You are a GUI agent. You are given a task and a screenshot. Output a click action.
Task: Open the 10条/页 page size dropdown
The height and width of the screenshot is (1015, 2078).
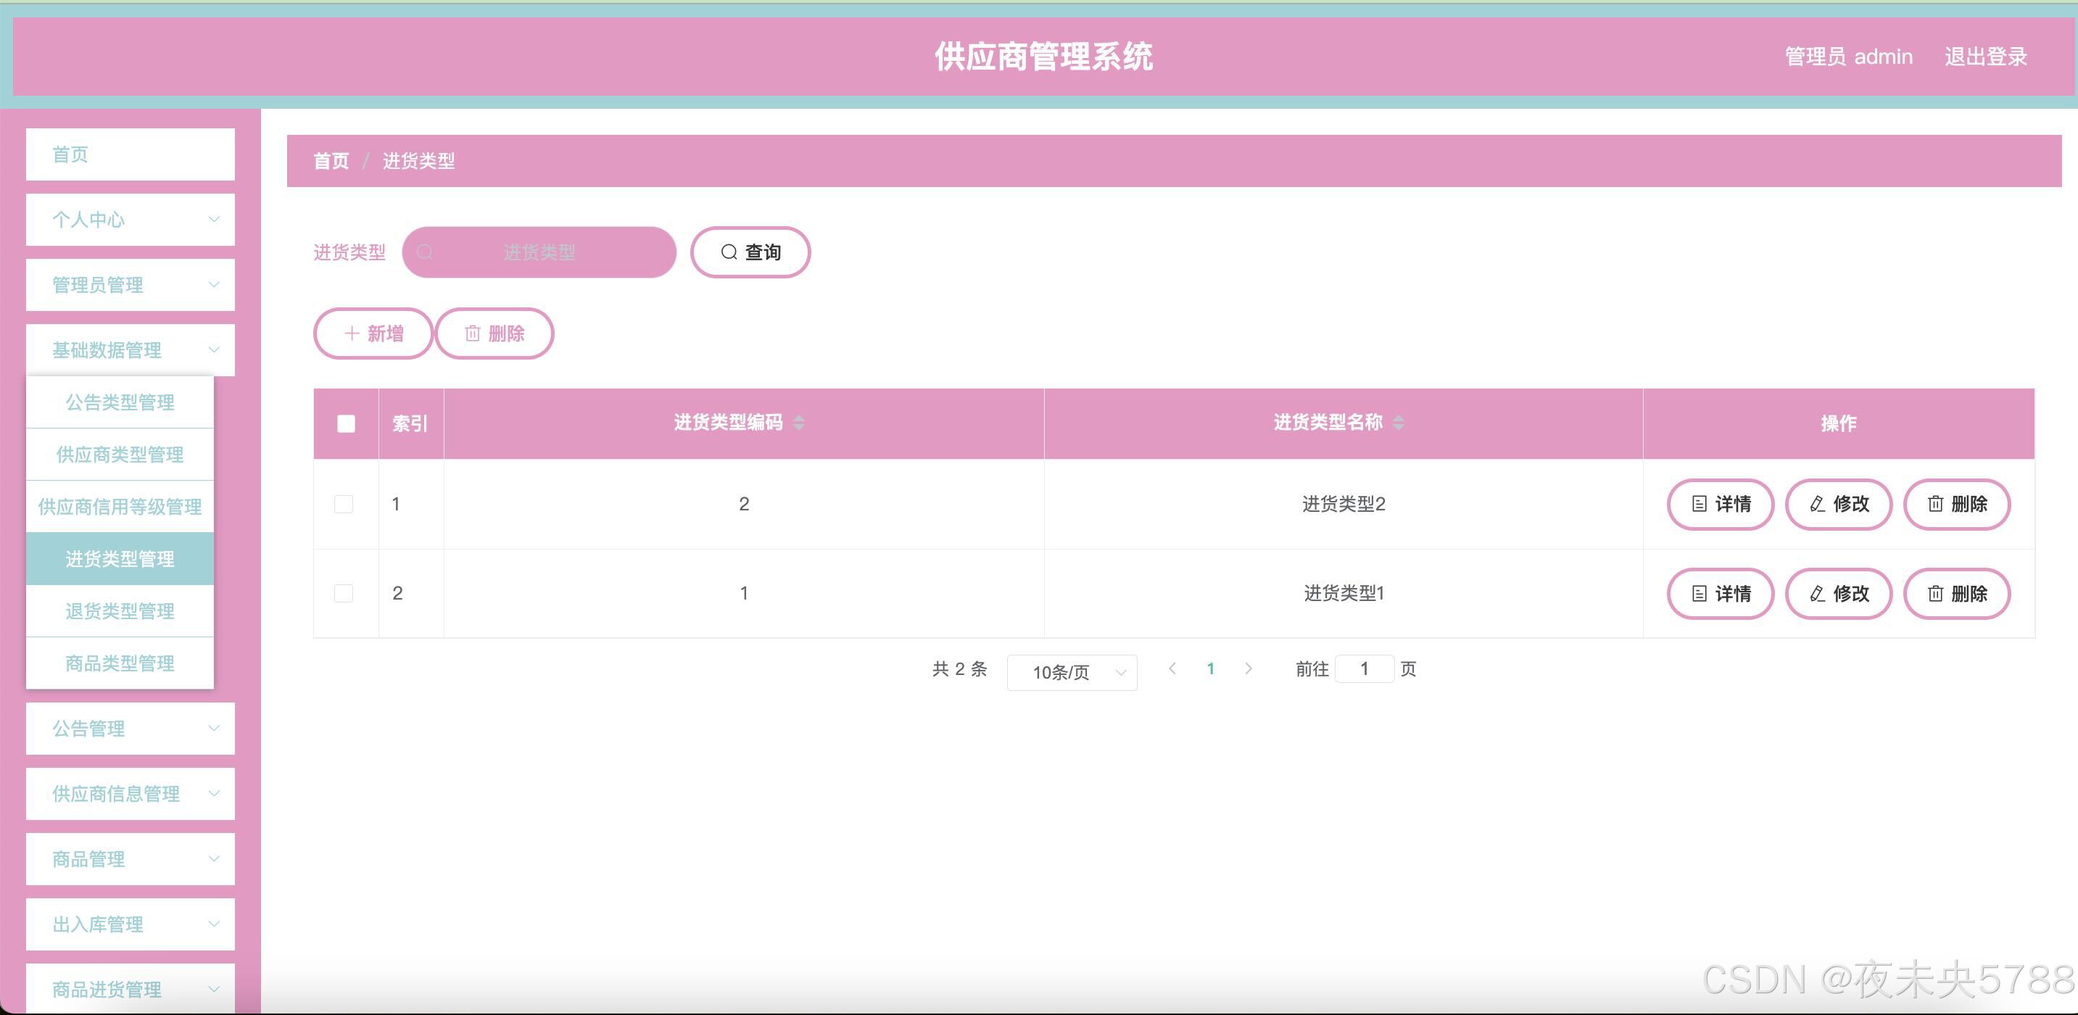(1072, 672)
